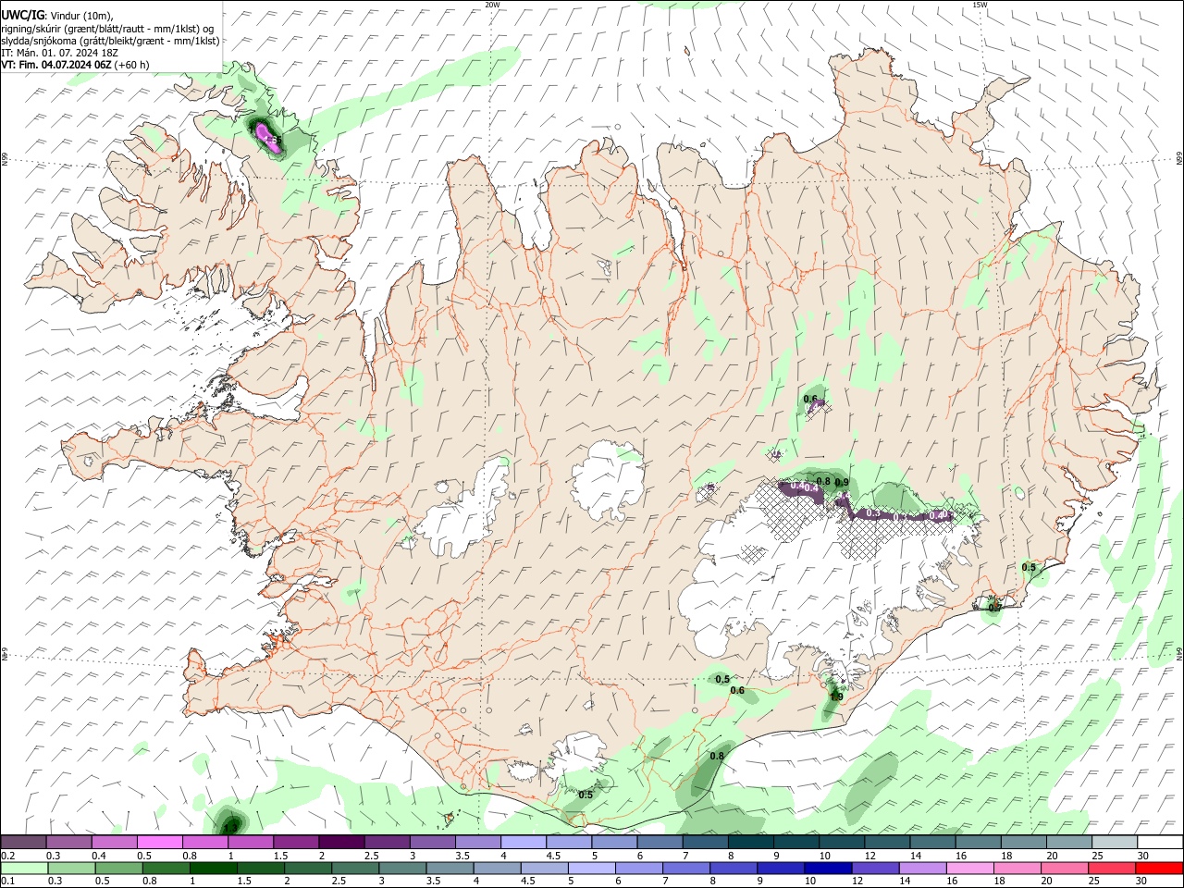Click the 'UWC/IG: Vindur (10m),' title text
The height and width of the screenshot is (888, 1184).
57,16
